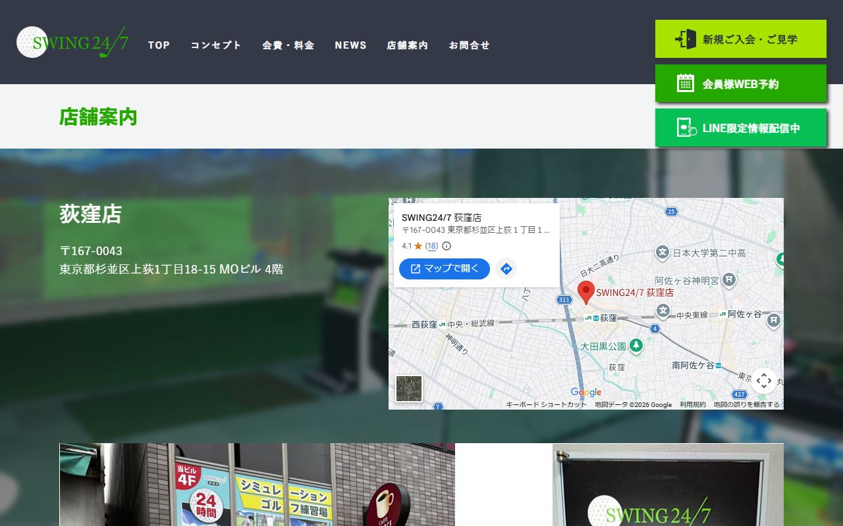Open the 会費・料金 menu item

pos(288,45)
